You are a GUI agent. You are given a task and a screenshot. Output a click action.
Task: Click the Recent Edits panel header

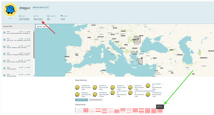click(x=18, y=26)
